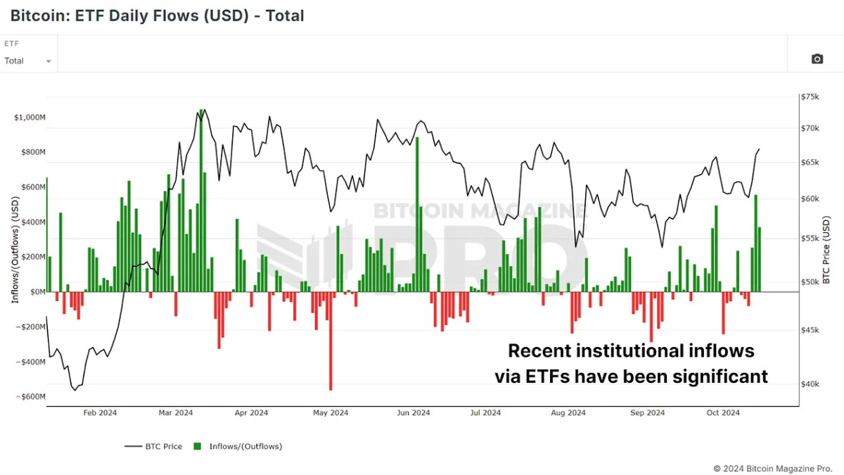Viewport: 844px width, 475px height.
Task: Click the Feb 2024 axis label
Action: point(100,413)
